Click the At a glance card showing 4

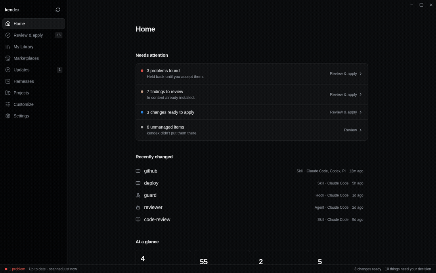point(163,258)
